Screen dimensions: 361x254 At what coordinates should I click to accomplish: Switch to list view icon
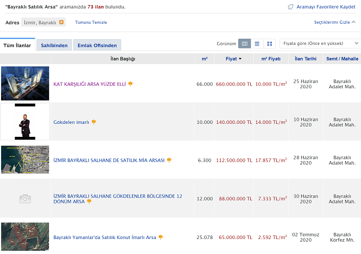tap(257, 43)
